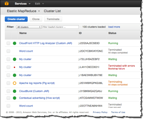
Task: Open the All clusters filter dropdown
Action: point(29,27)
